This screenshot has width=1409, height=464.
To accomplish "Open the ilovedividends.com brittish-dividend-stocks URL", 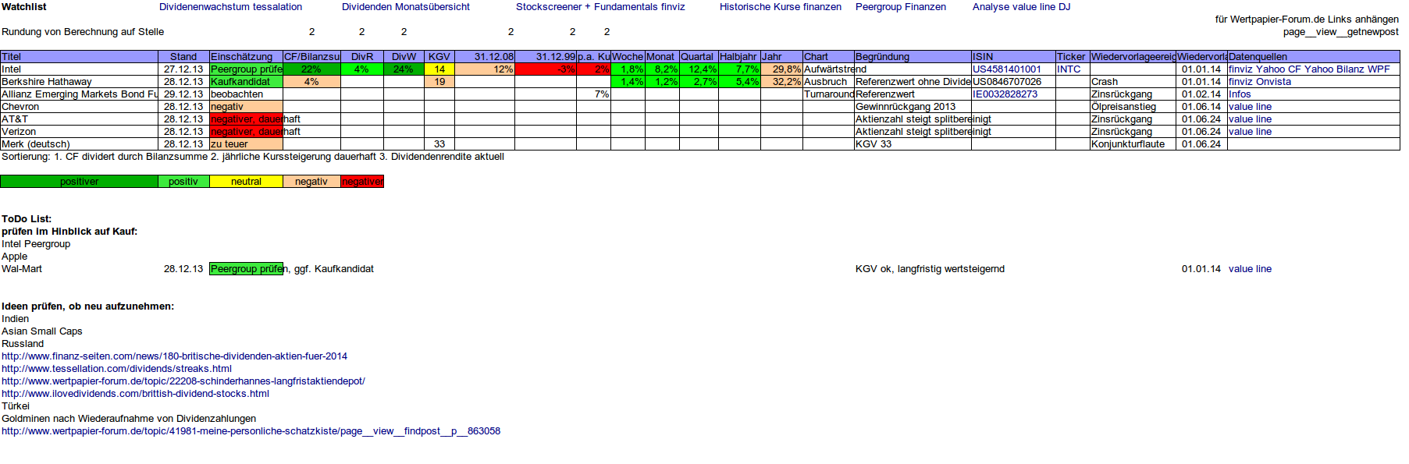I will pyautogui.click(x=136, y=394).
